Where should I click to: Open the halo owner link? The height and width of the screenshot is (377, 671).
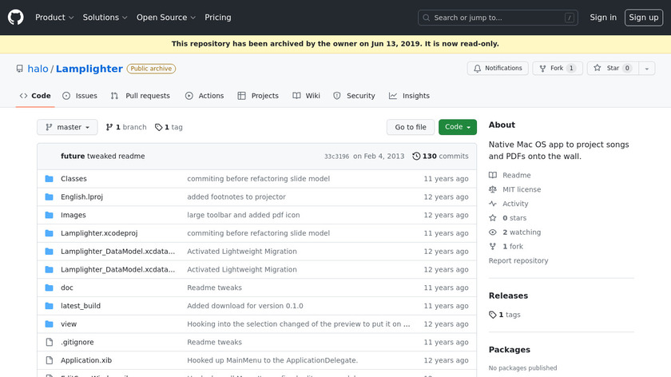(38, 69)
